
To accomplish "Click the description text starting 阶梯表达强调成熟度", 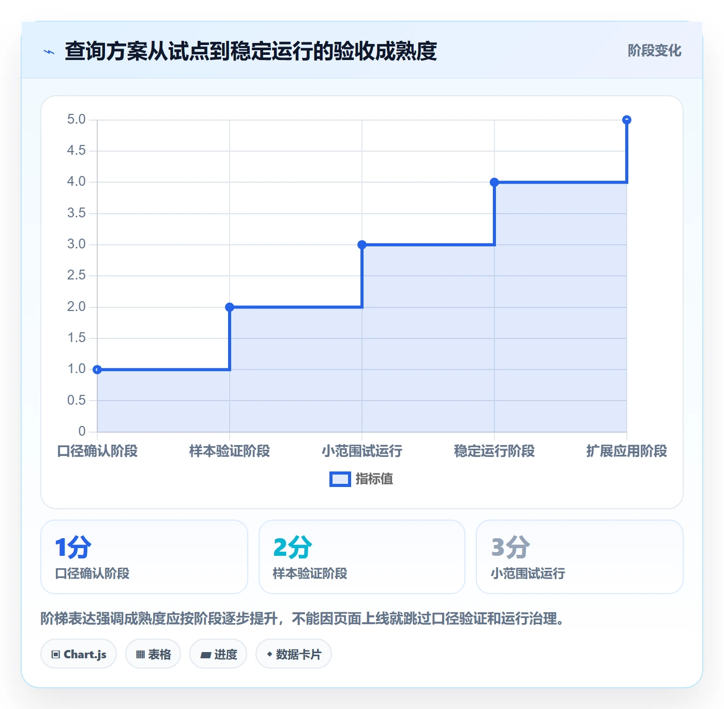I will (303, 618).
